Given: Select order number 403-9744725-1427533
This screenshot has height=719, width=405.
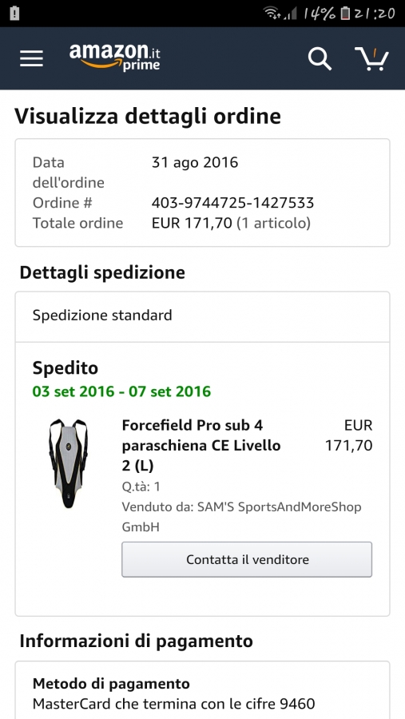Looking at the screenshot, I should point(232,203).
